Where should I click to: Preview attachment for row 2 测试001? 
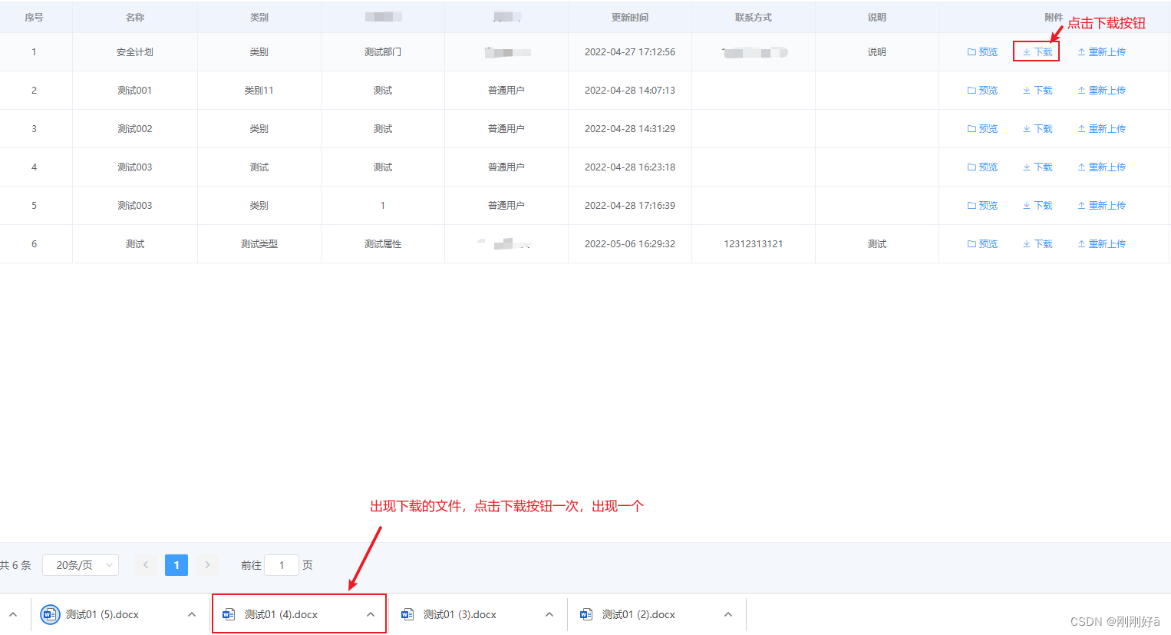(982, 91)
